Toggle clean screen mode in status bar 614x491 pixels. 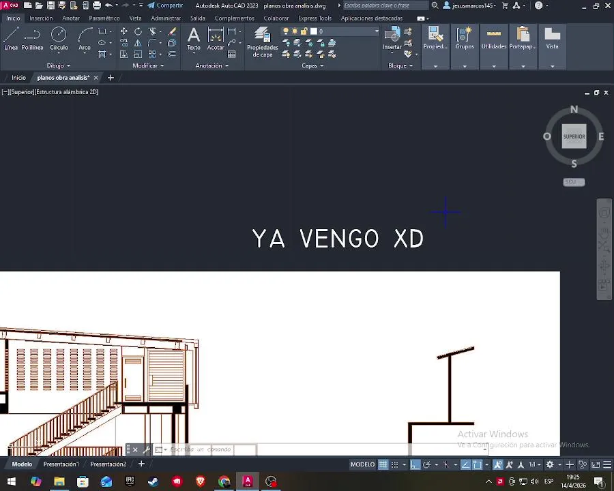[x=596, y=464]
